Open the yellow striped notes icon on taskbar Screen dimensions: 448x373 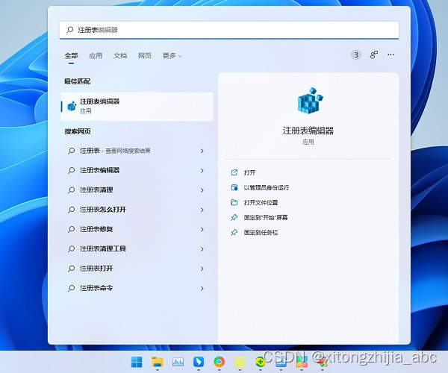(x=240, y=362)
